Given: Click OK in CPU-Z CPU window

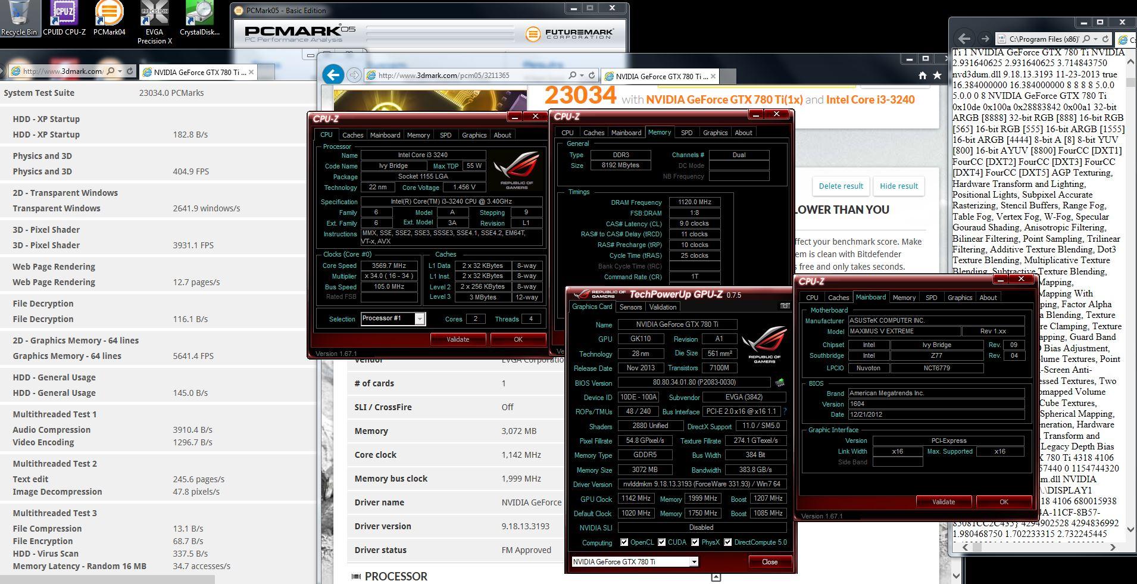Looking at the screenshot, I should tap(518, 339).
